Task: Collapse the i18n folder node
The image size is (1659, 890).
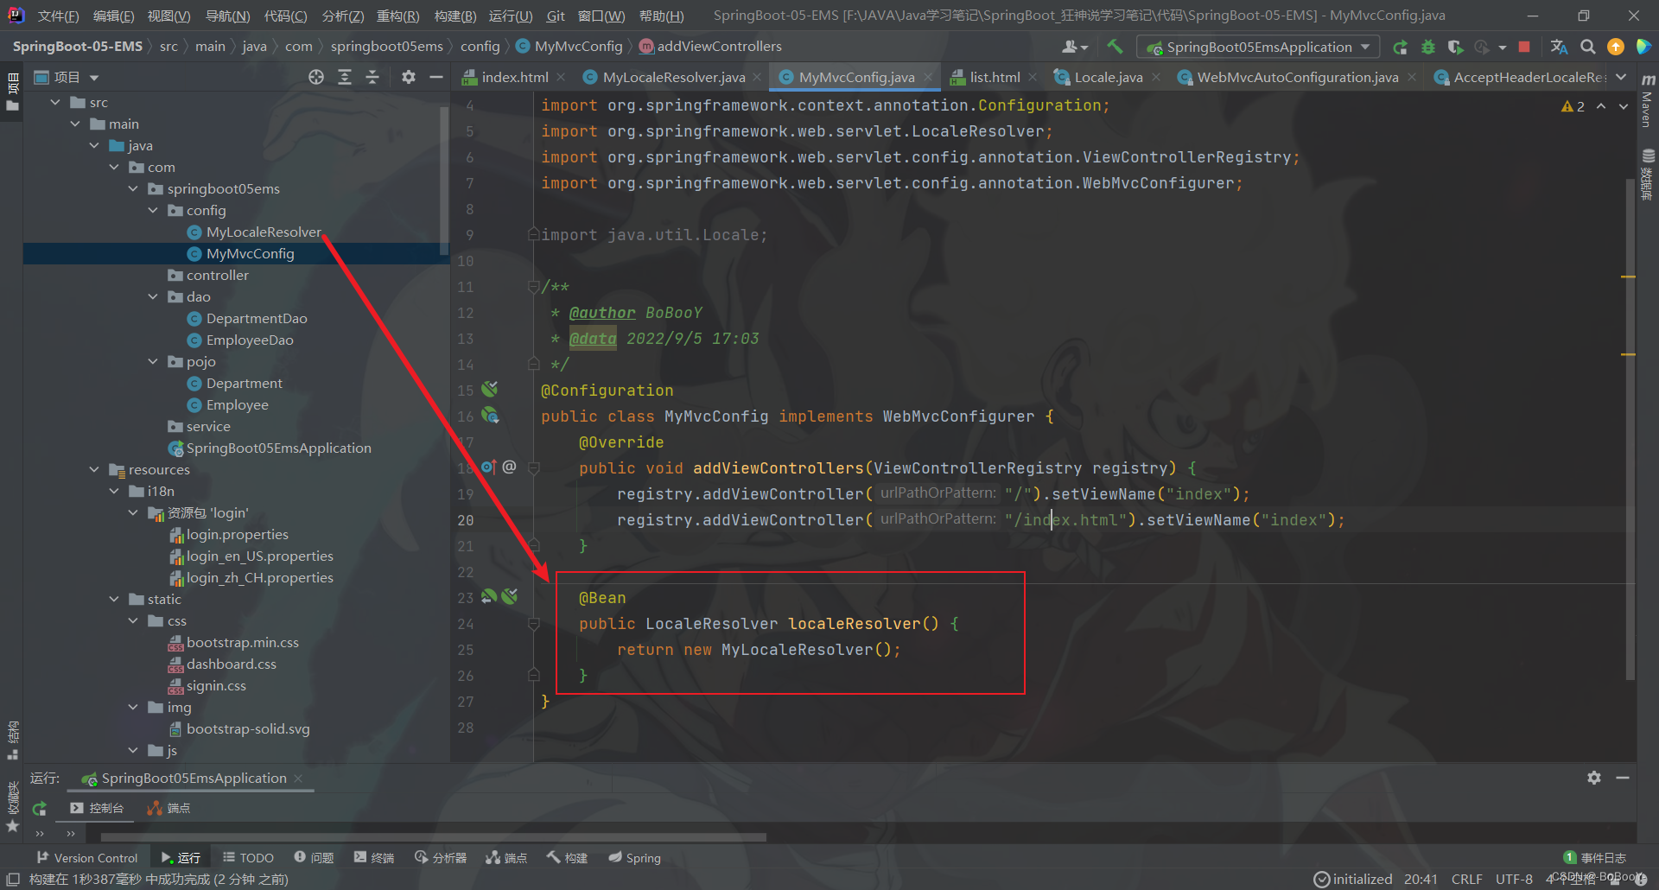Action: pos(114,491)
